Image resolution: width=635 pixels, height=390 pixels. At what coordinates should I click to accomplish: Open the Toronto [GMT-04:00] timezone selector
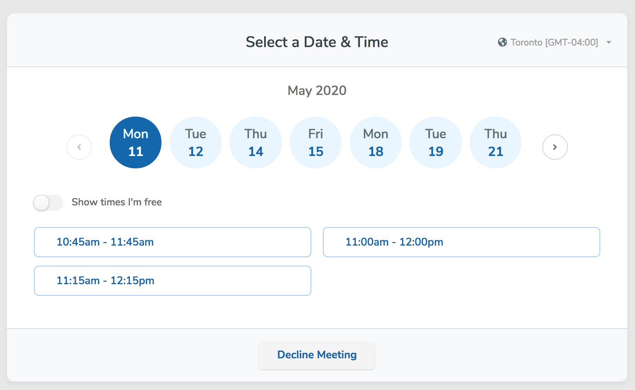pos(554,42)
